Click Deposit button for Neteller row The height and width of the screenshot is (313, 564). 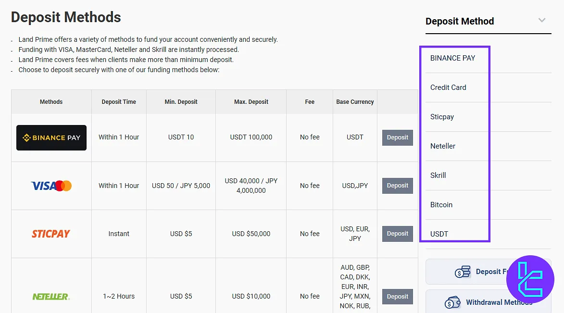(x=397, y=297)
